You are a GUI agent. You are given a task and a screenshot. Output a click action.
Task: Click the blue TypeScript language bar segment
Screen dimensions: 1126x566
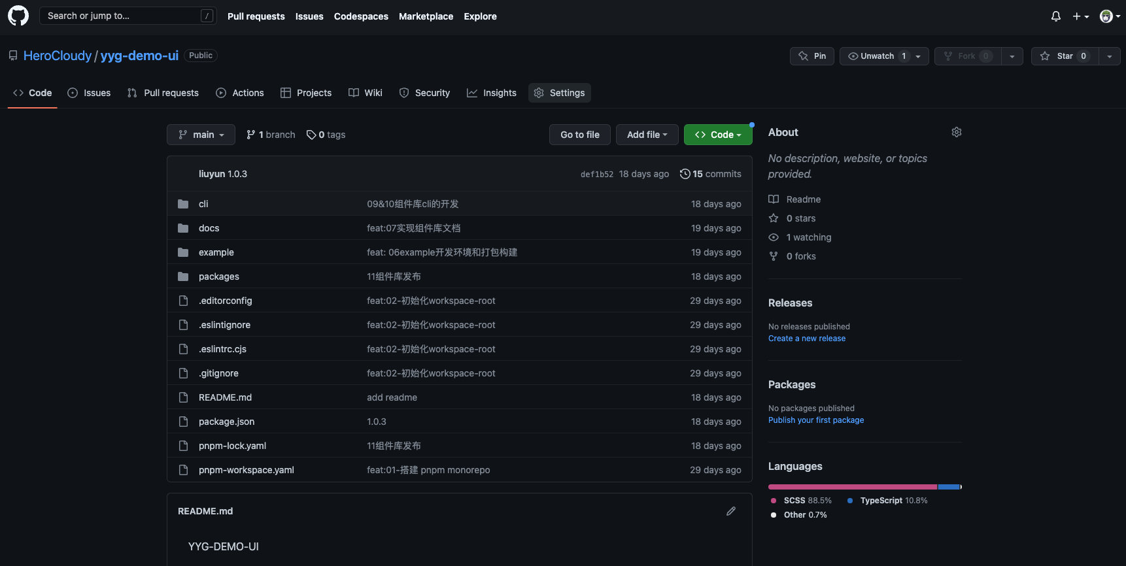coord(949,487)
